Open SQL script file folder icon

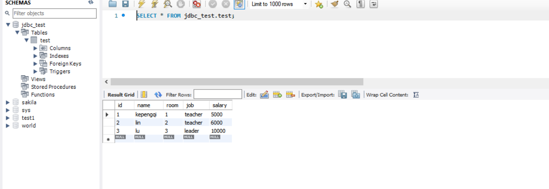113,4
